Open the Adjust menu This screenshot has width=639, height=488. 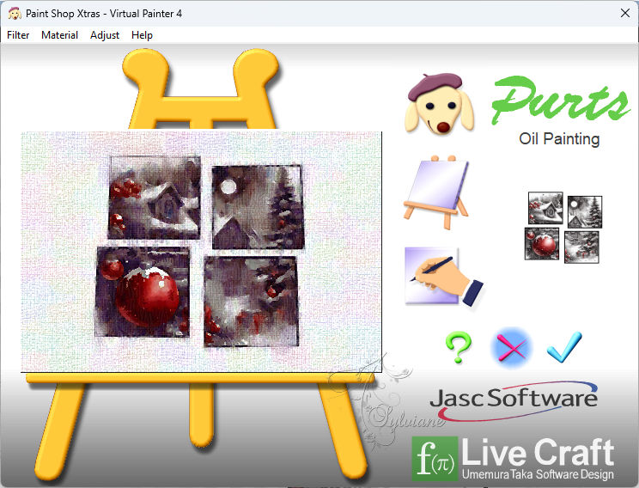[x=105, y=35]
